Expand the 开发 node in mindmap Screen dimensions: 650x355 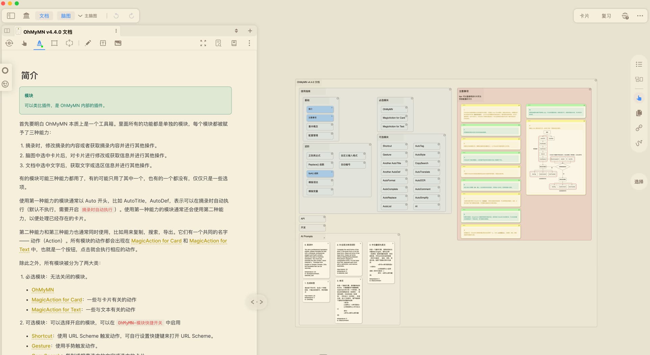[x=324, y=226]
